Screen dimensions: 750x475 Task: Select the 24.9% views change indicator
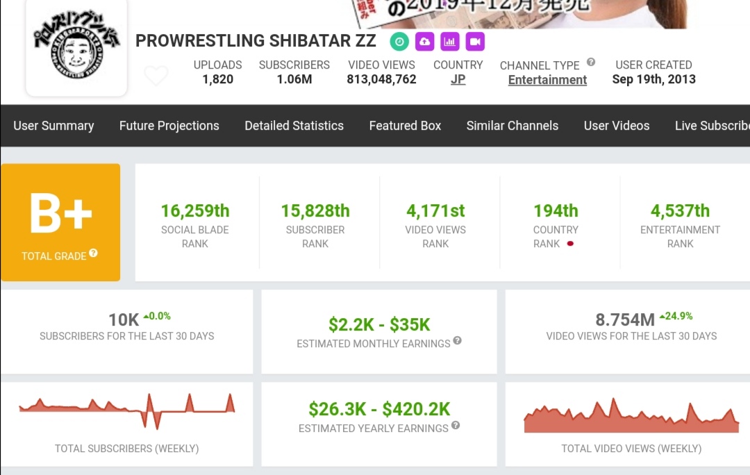click(676, 316)
